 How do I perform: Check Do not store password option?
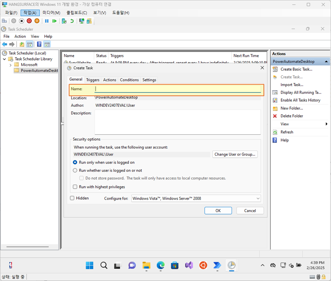[x=81, y=178]
